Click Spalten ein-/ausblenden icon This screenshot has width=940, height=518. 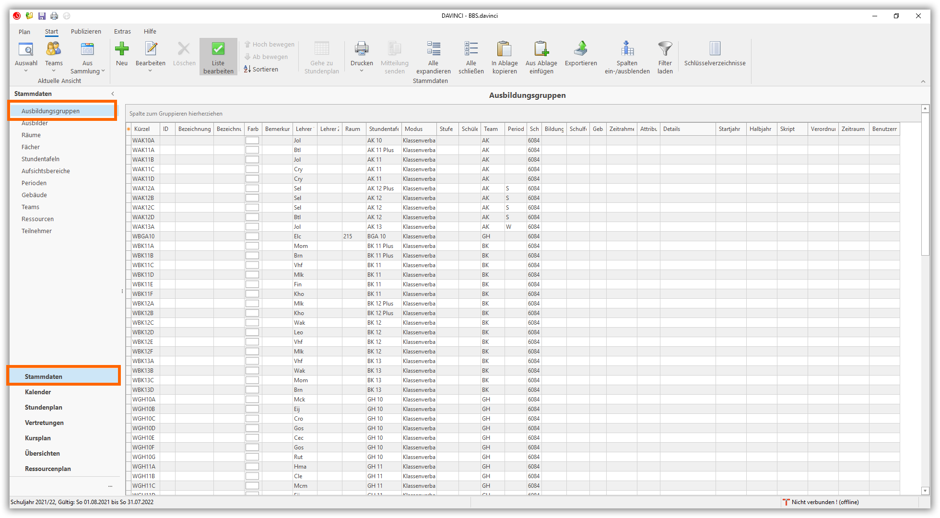point(627,49)
